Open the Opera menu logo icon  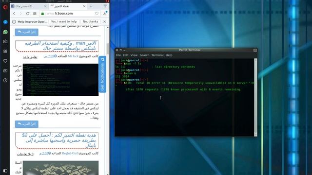pyautogui.click(x=5, y=7)
